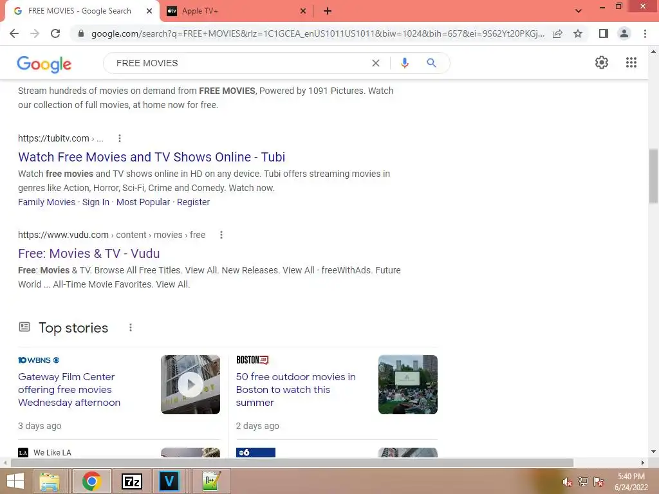
Task: Open the Windows Start menu
Action: click(x=15, y=481)
